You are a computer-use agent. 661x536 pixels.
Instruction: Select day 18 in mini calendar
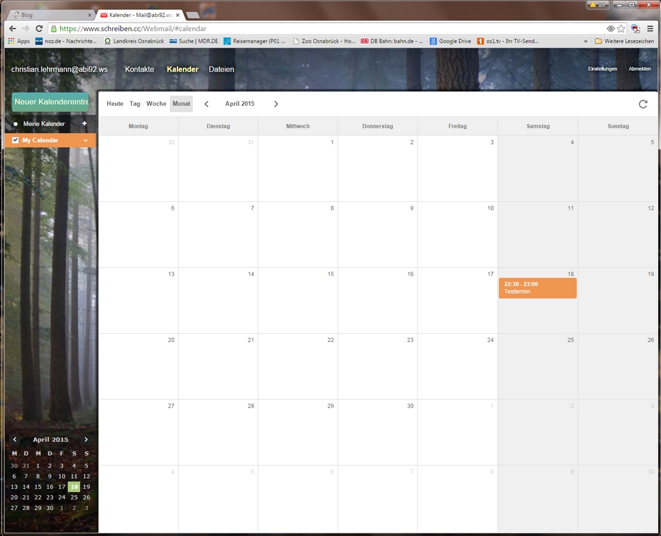74,487
